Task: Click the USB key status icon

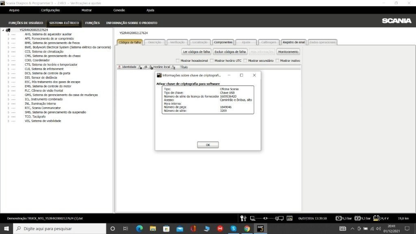Action: (x=243, y=218)
